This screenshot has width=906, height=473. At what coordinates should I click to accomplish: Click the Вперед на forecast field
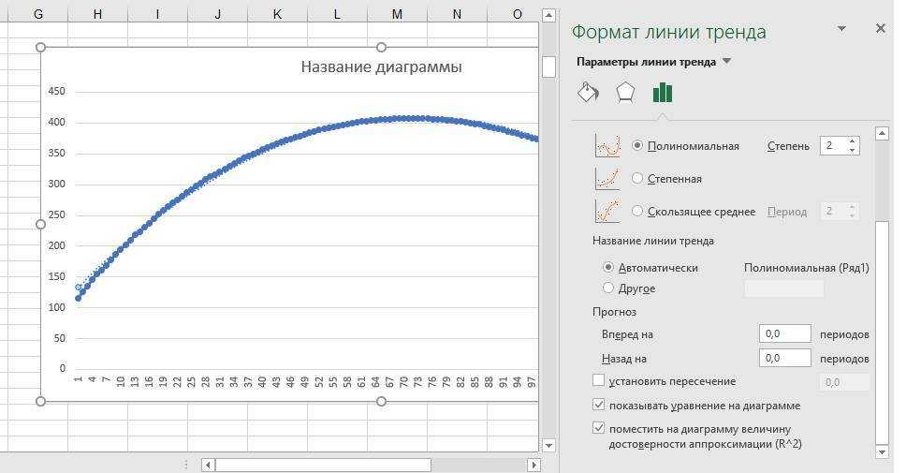[784, 333]
